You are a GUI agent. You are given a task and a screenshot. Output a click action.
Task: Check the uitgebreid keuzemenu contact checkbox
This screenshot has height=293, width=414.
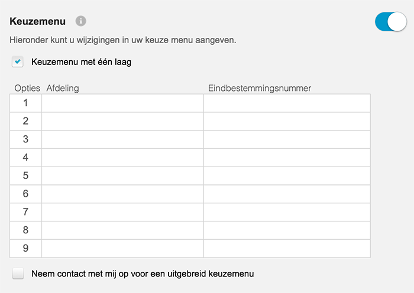[18, 274]
